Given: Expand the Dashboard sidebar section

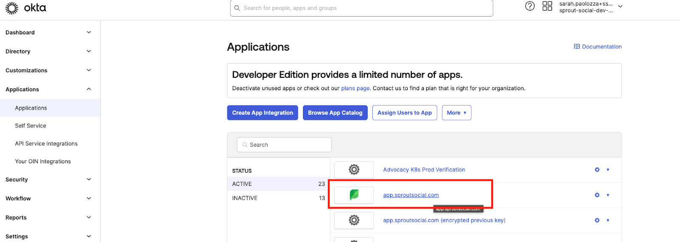Looking at the screenshot, I should (89, 32).
